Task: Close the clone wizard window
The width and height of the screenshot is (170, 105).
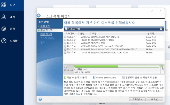Action: point(160,11)
